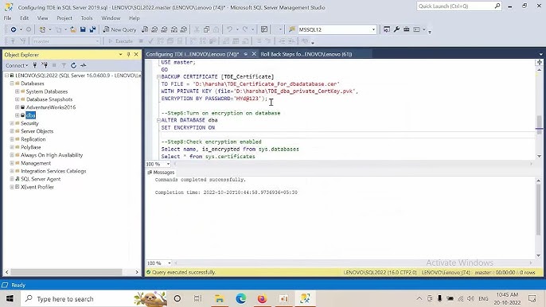
Task: Click the New Query toolbar button
Action: point(119,29)
